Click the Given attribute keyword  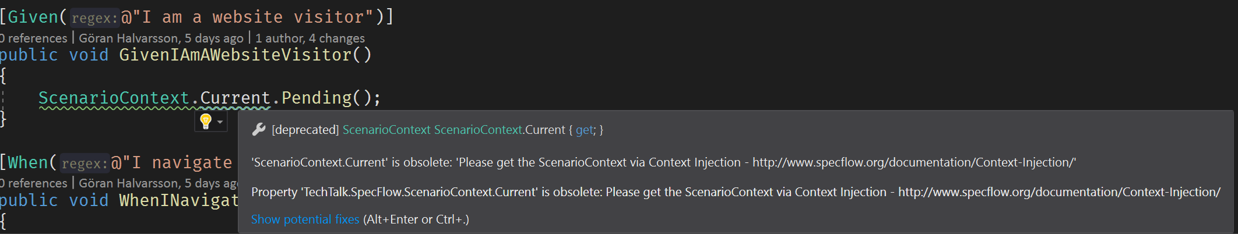[33, 17]
